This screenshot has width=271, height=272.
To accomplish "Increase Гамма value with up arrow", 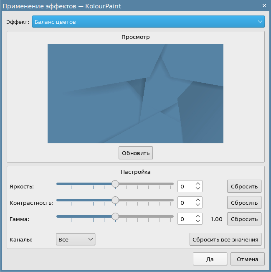I will (198, 216).
